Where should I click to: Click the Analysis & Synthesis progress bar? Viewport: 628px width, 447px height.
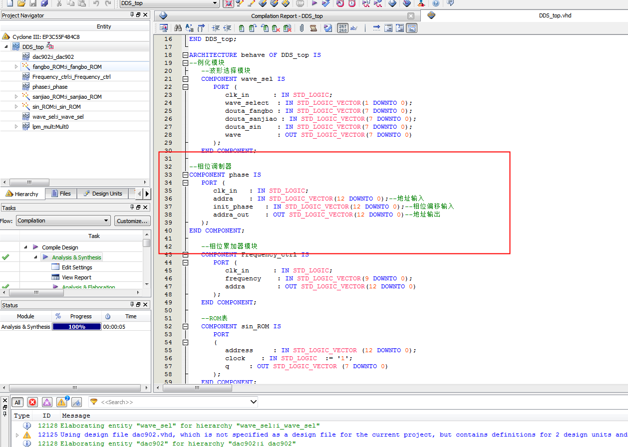point(76,327)
